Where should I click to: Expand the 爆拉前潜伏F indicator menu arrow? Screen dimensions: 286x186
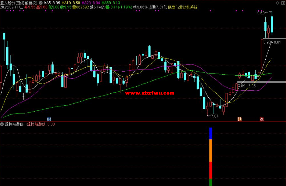pos(2,124)
